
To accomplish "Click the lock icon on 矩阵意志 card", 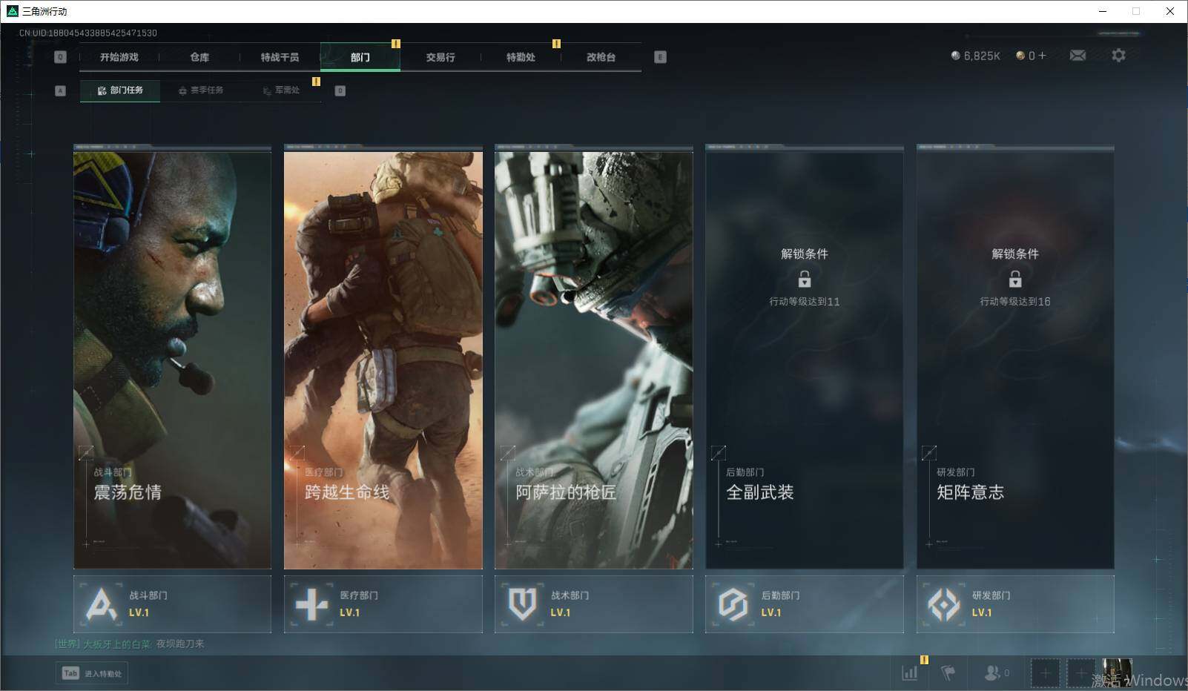I will [x=1015, y=279].
